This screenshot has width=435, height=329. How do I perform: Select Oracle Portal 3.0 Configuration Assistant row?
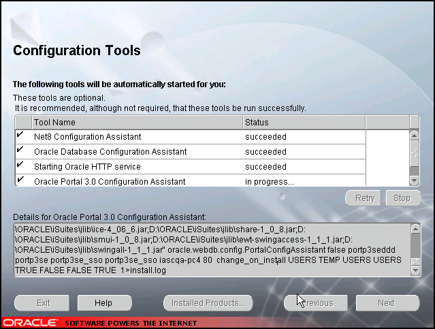click(191, 181)
